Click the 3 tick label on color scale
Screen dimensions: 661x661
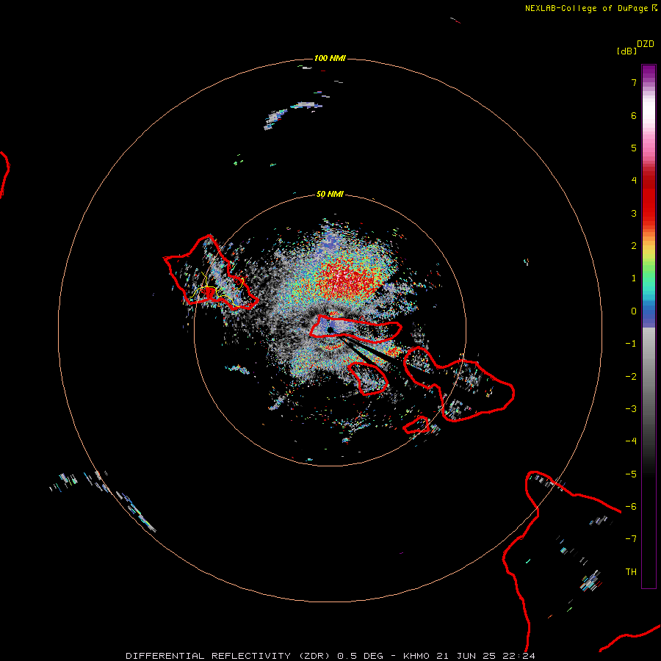[634, 213]
